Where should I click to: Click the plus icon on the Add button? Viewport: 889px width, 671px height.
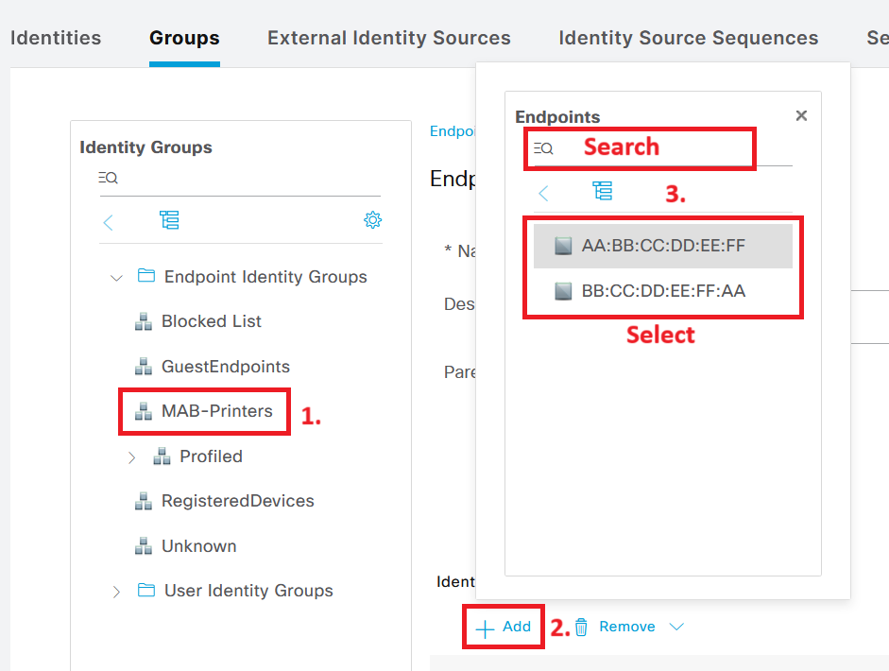(486, 627)
